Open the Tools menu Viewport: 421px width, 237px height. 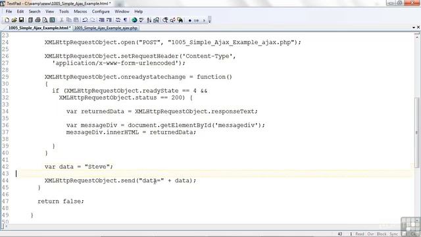pyautogui.click(x=64, y=12)
